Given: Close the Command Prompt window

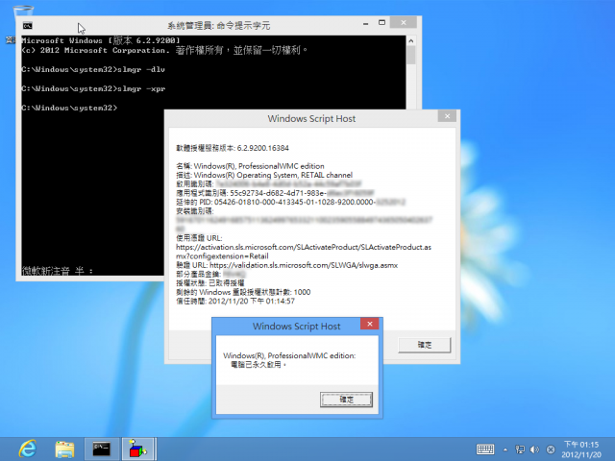Looking at the screenshot, I should [x=404, y=23].
